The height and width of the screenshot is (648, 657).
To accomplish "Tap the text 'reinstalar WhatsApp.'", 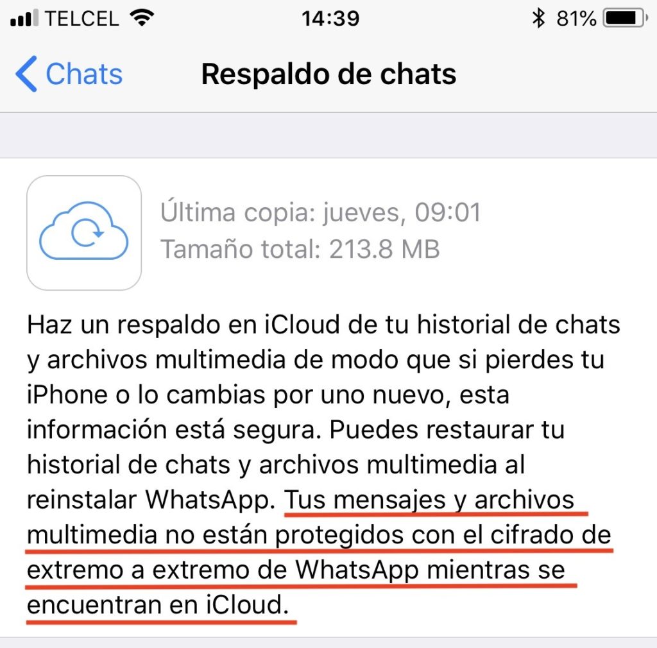I will click(151, 500).
